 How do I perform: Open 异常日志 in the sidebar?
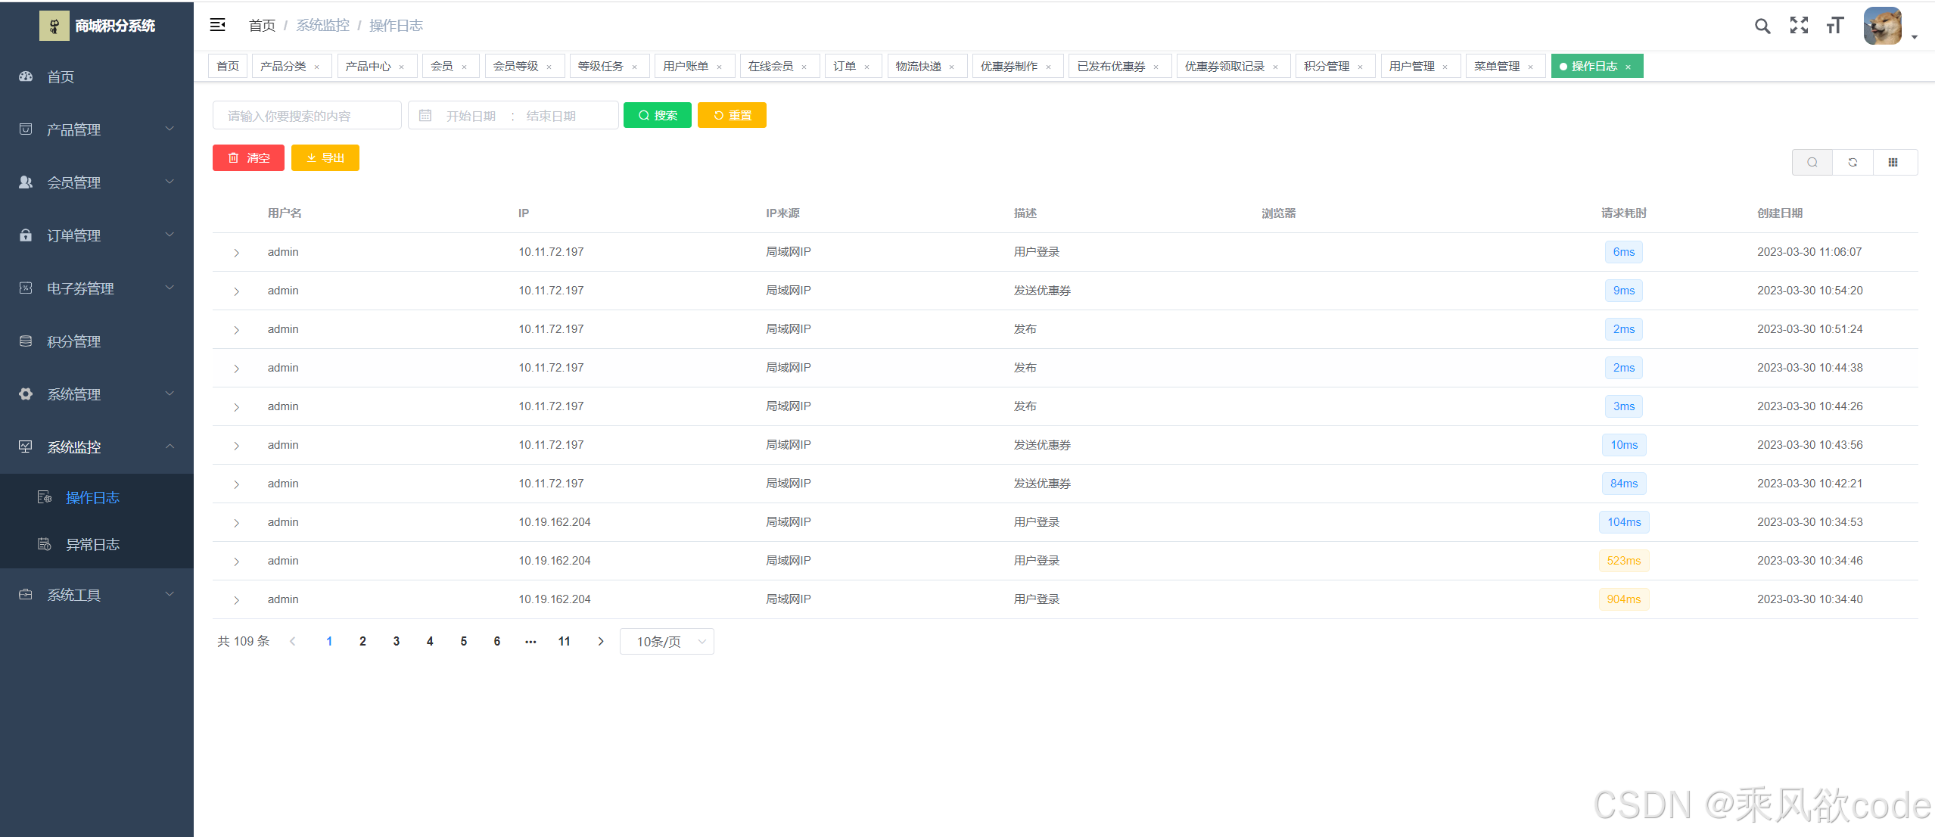click(x=92, y=545)
